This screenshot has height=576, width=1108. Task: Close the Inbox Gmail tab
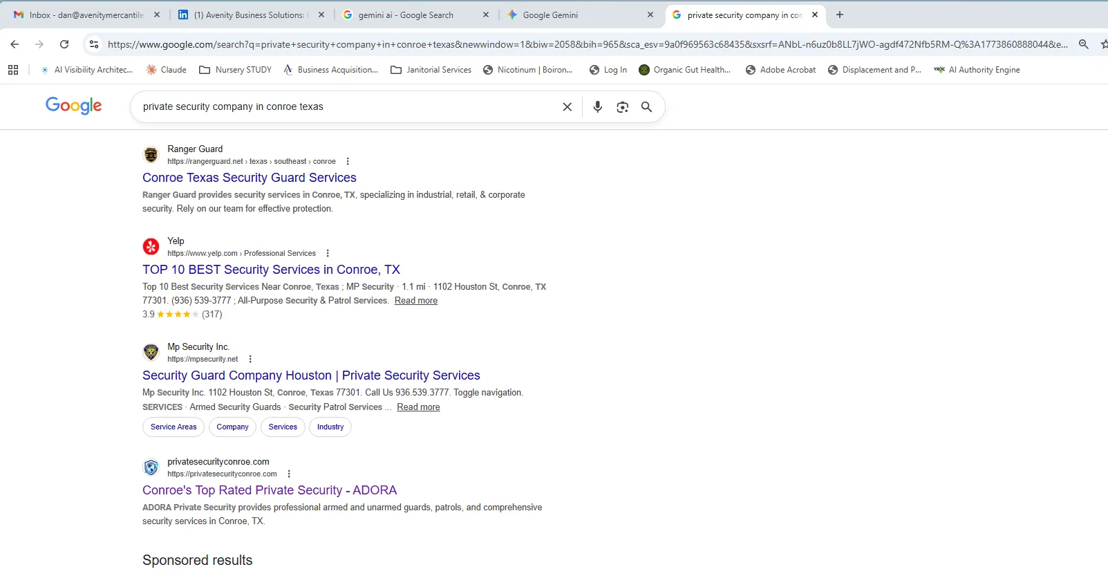(x=157, y=15)
